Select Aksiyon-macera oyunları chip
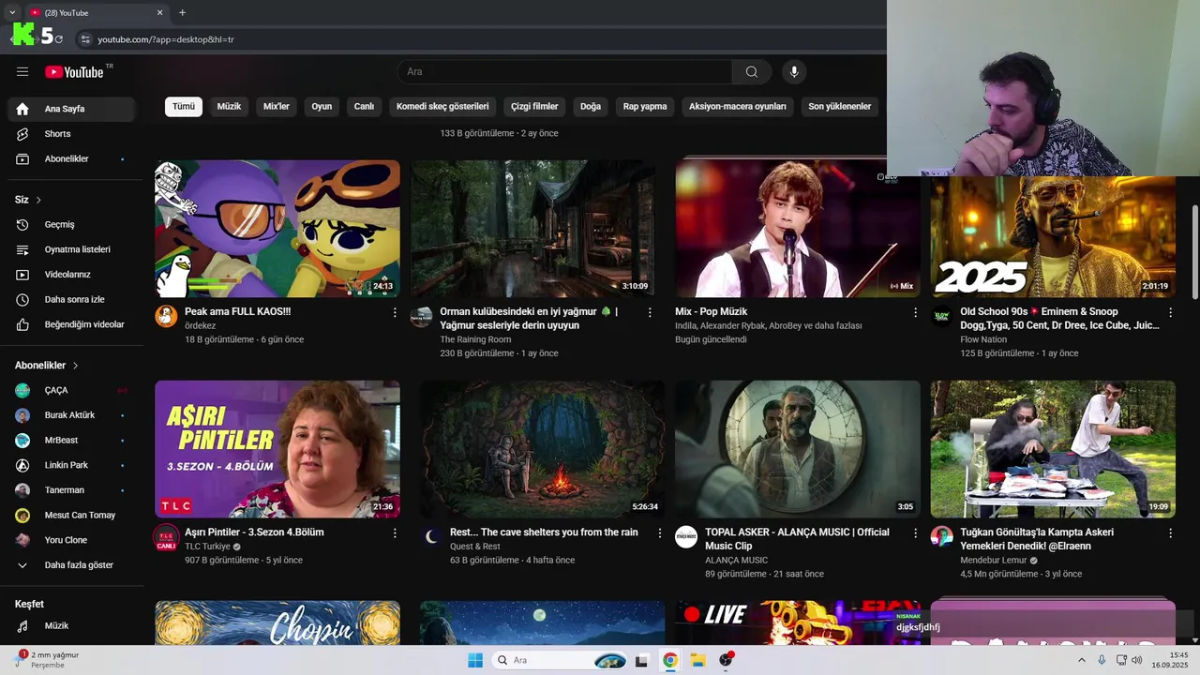1200x675 pixels. click(738, 107)
